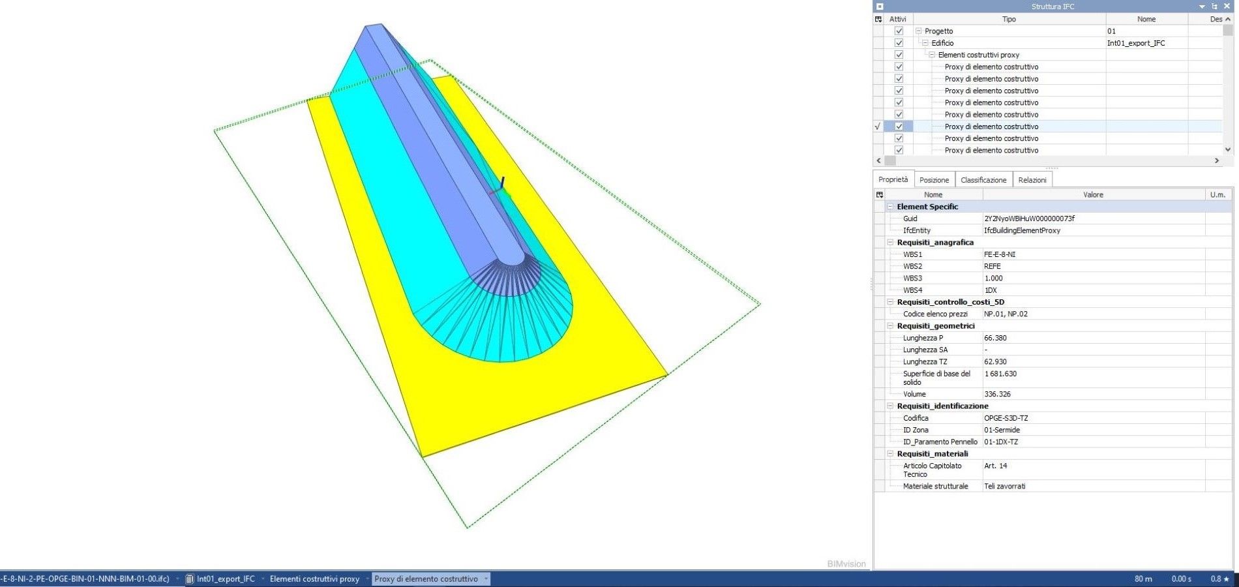1239x587 pixels.
Task: Click the scroll-up arrow of the IFC tree
Action: [x=1228, y=19]
